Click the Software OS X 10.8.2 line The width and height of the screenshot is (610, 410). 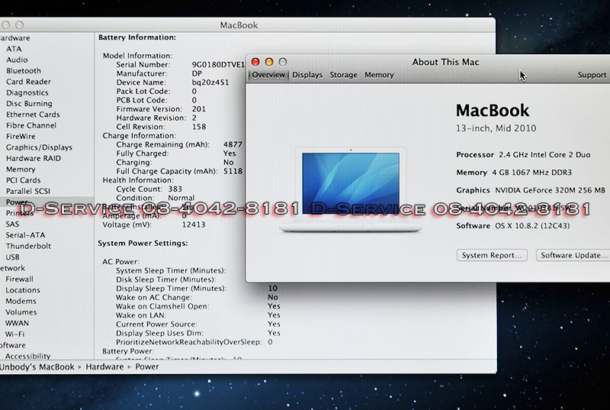point(512,226)
